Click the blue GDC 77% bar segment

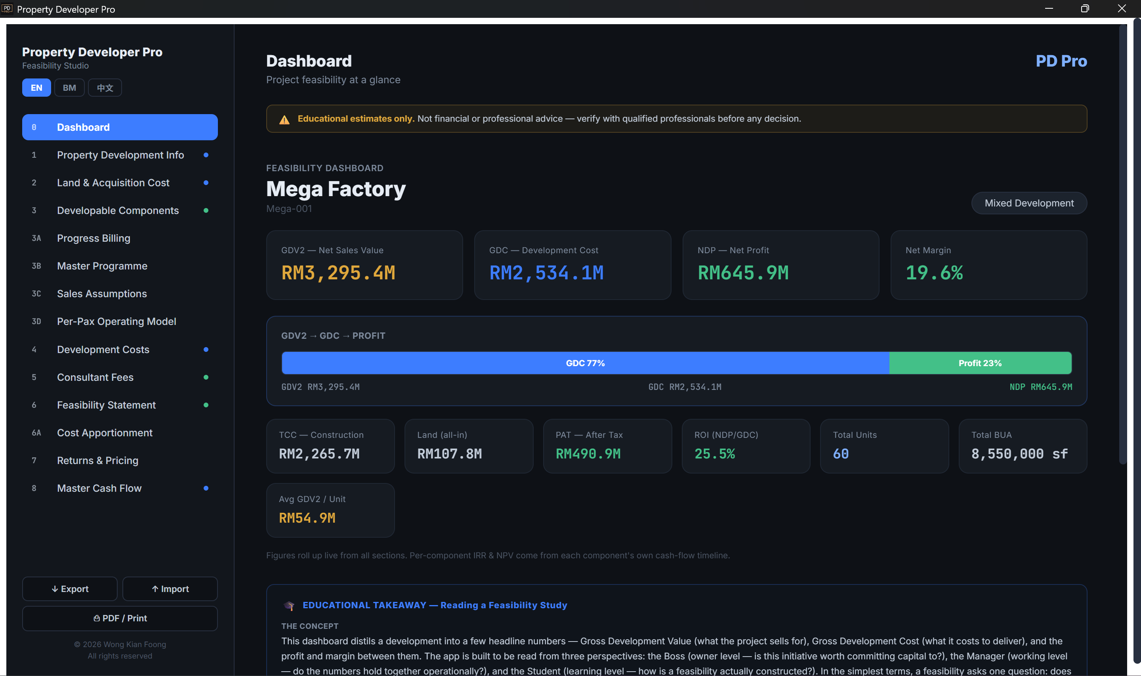click(x=586, y=363)
